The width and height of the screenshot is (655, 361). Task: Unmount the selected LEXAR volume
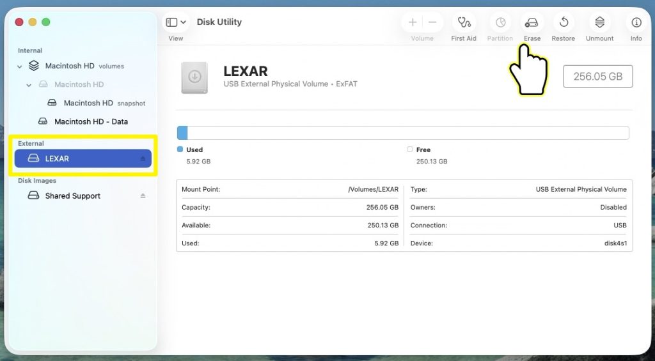pyautogui.click(x=599, y=23)
